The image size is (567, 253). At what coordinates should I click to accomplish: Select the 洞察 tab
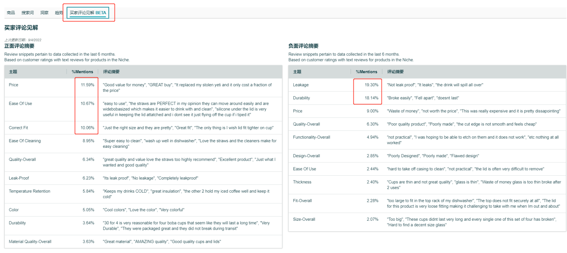tap(44, 12)
